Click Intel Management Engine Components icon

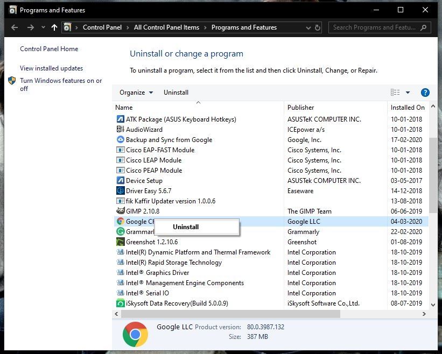(121, 282)
